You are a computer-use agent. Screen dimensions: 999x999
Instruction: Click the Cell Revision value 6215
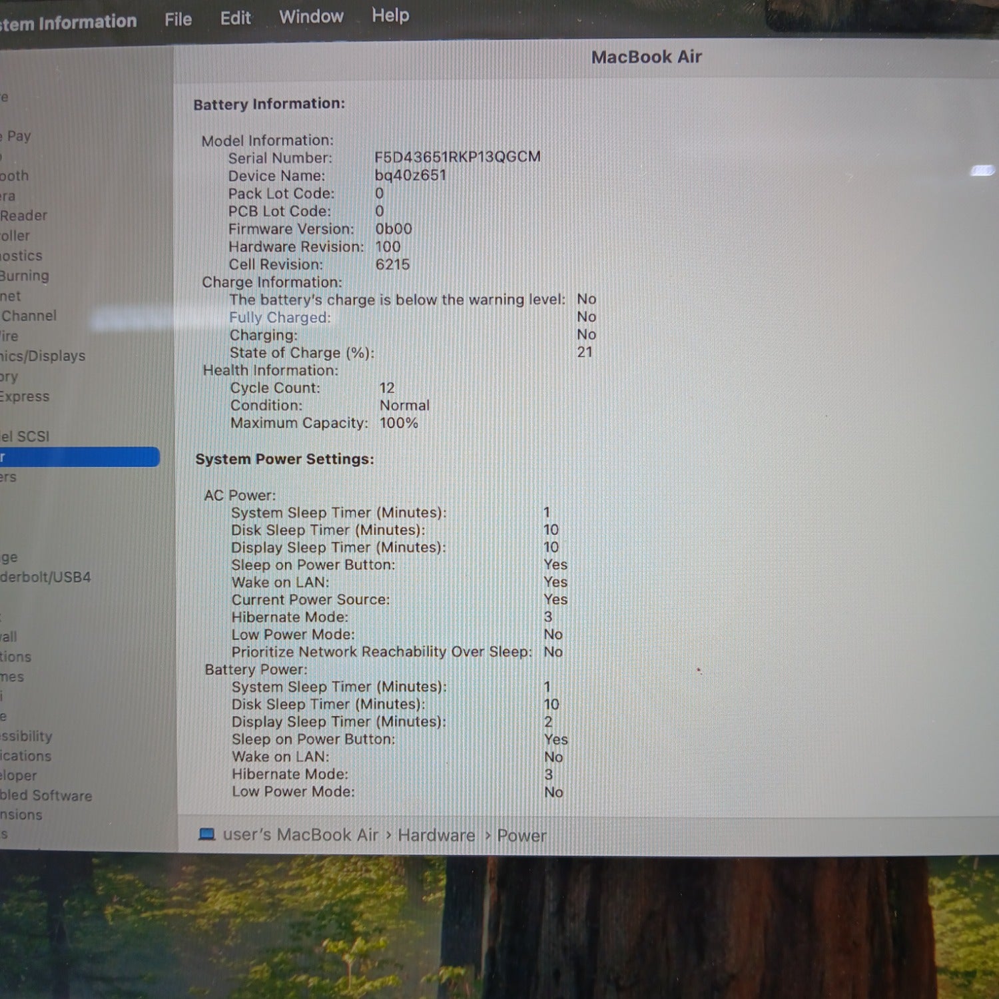pos(393,264)
